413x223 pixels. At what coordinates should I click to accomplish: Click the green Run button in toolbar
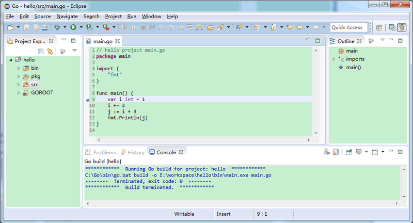[x=73, y=27]
